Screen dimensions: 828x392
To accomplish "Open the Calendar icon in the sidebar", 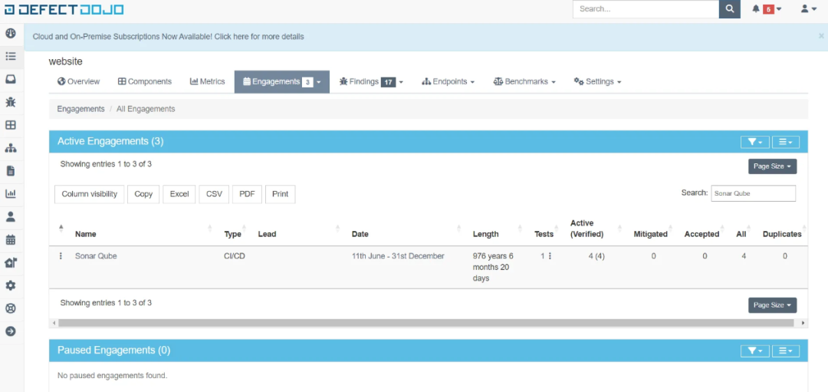I will [11, 240].
